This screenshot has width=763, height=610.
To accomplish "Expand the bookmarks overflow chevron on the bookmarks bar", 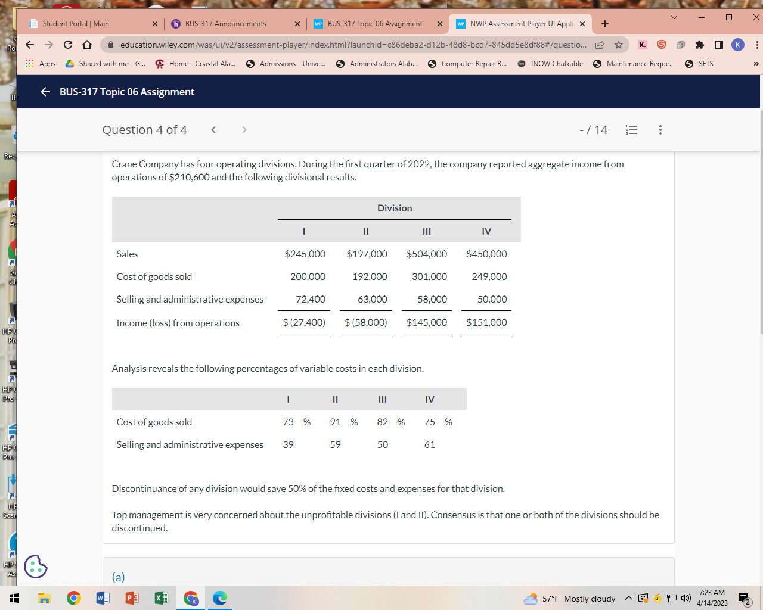I will (756, 64).
